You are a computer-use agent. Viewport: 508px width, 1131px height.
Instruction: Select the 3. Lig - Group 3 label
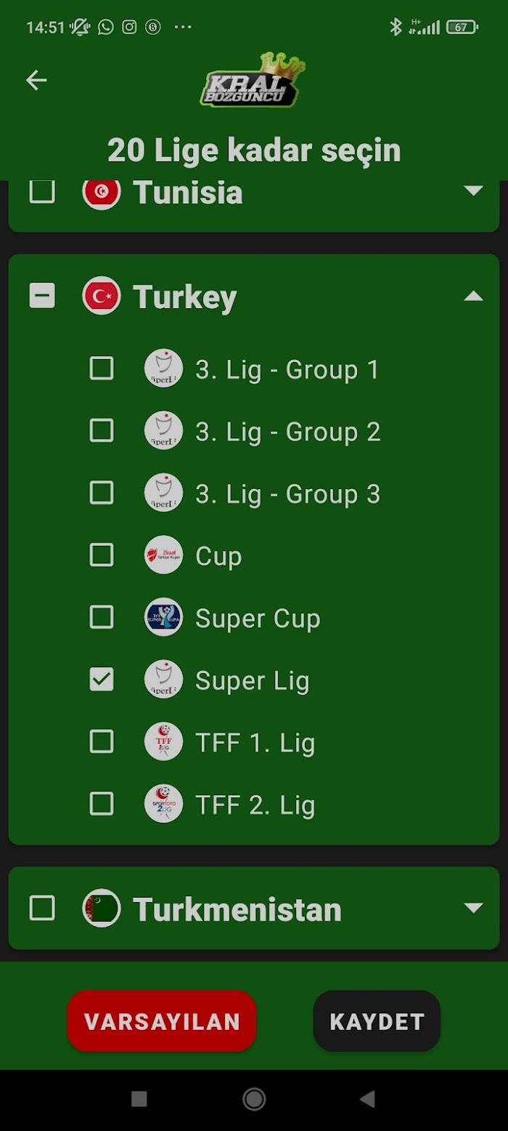(x=287, y=494)
